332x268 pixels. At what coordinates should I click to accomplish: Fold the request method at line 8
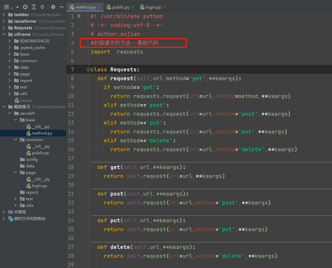coord(88,79)
